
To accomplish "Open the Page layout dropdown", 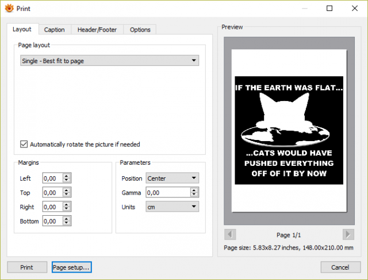I will [x=110, y=61].
